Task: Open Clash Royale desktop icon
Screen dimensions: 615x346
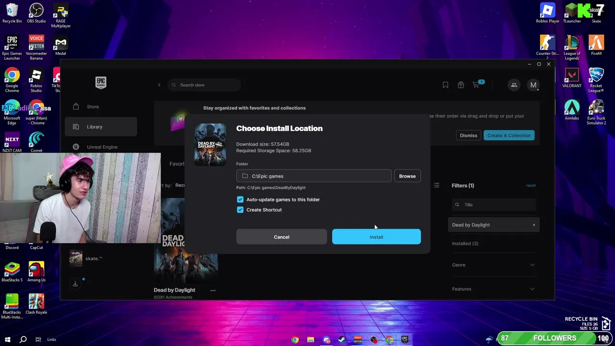Action: (x=37, y=304)
